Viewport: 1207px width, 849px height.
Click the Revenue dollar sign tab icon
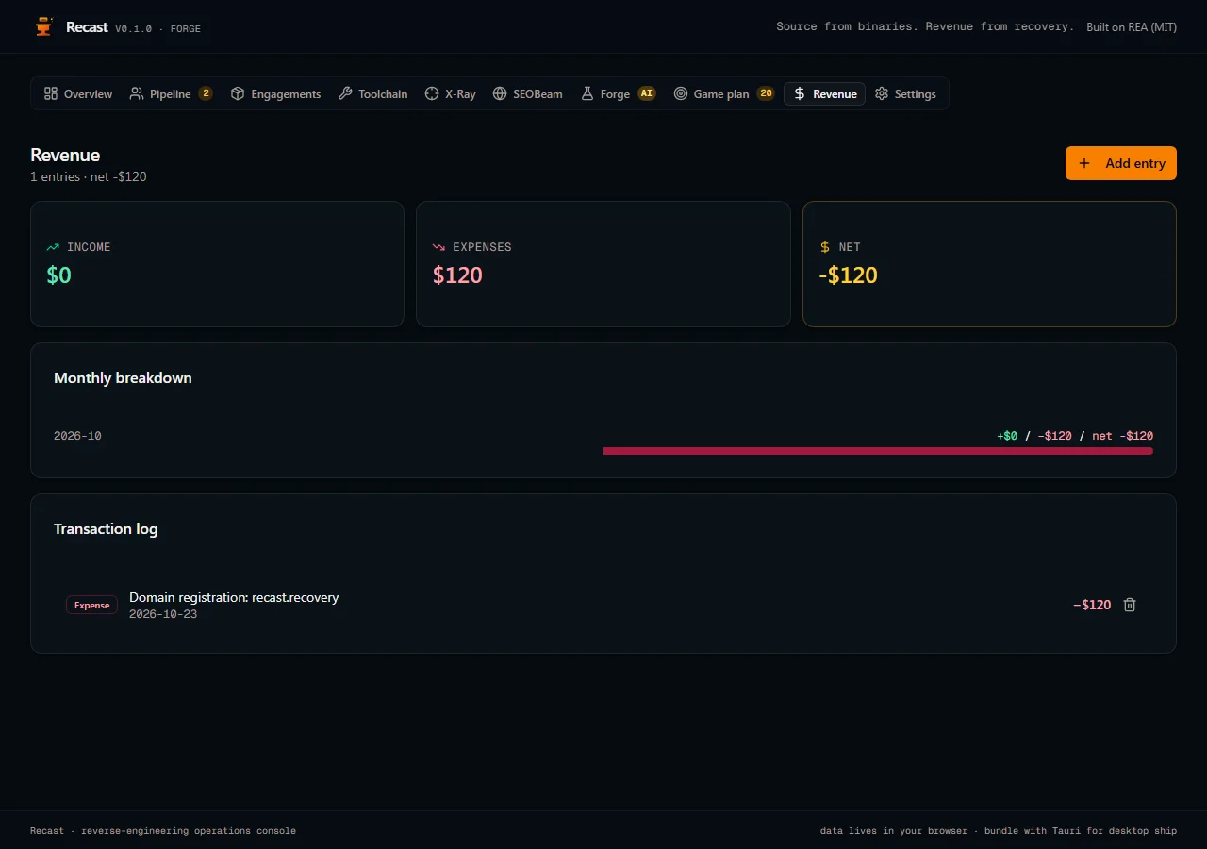point(800,93)
